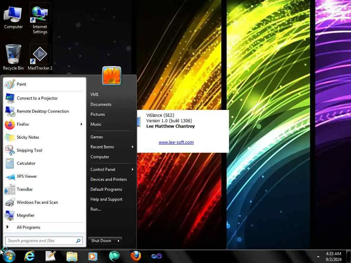Open Firefox from the taskbar

tap(136, 256)
